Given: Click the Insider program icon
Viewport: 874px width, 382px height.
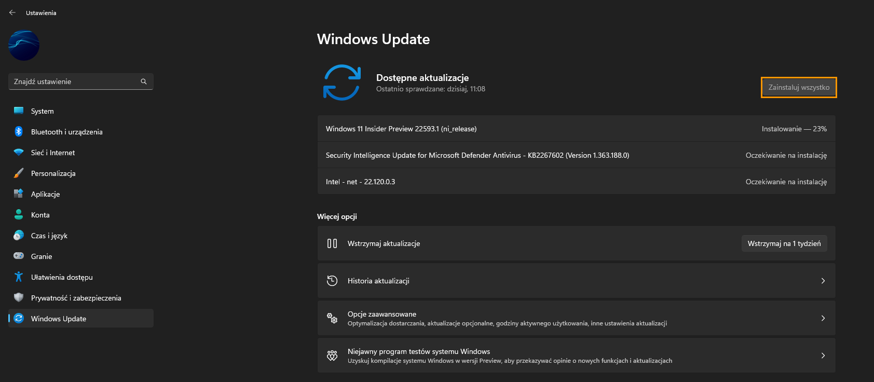Looking at the screenshot, I should (332, 356).
